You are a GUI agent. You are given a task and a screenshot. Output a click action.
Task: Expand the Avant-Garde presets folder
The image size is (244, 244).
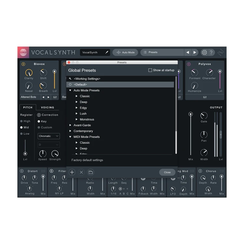[x=70, y=125]
